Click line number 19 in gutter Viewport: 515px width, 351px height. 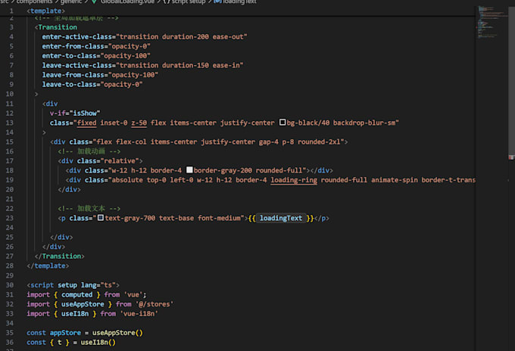point(10,179)
